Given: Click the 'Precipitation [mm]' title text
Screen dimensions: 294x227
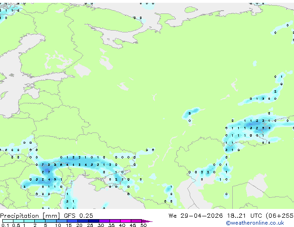Looking at the screenshot, I should pyautogui.click(x=30, y=216).
